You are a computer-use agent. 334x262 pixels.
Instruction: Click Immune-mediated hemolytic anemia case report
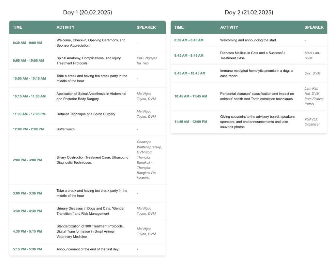coord(256,73)
